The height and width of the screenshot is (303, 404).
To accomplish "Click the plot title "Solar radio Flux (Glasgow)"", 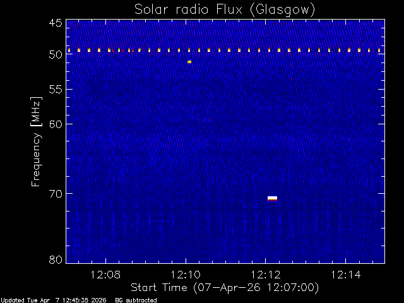I will [225, 10].
